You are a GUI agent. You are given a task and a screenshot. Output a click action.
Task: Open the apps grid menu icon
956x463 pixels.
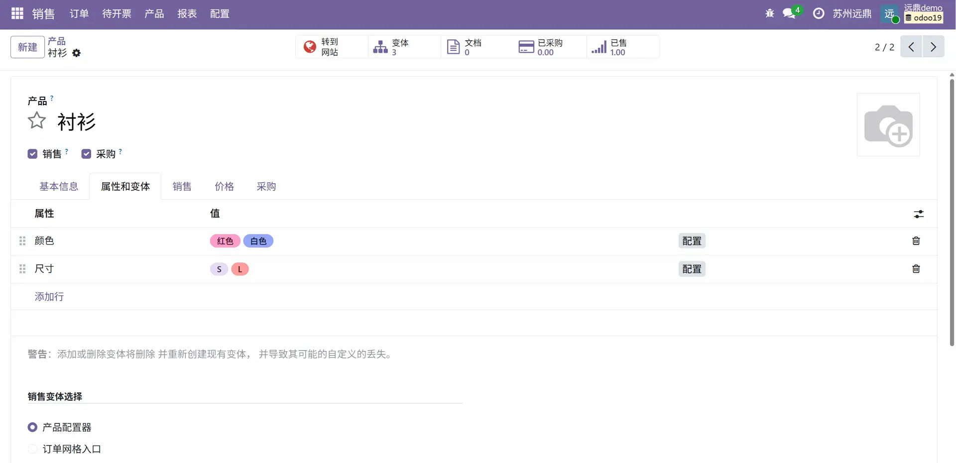[17, 13]
